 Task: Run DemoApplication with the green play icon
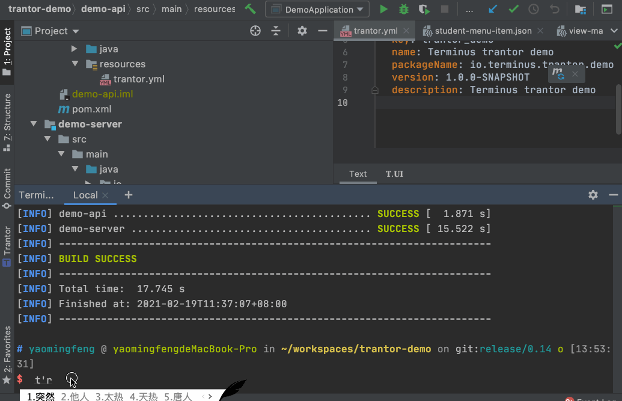(383, 9)
